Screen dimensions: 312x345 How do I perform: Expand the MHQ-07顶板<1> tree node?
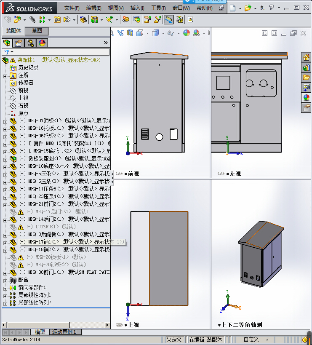point(5,122)
